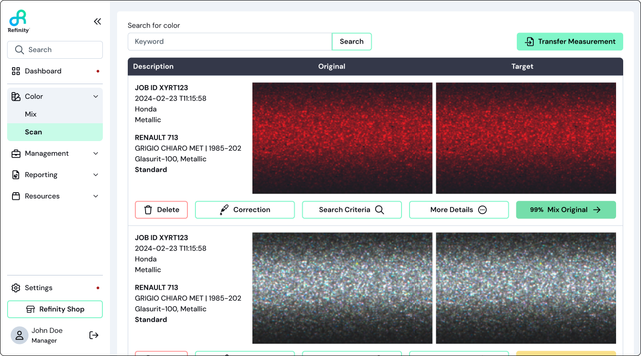Expand the Resources menu chevron
Screen dimensions: 641x356
pos(96,196)
